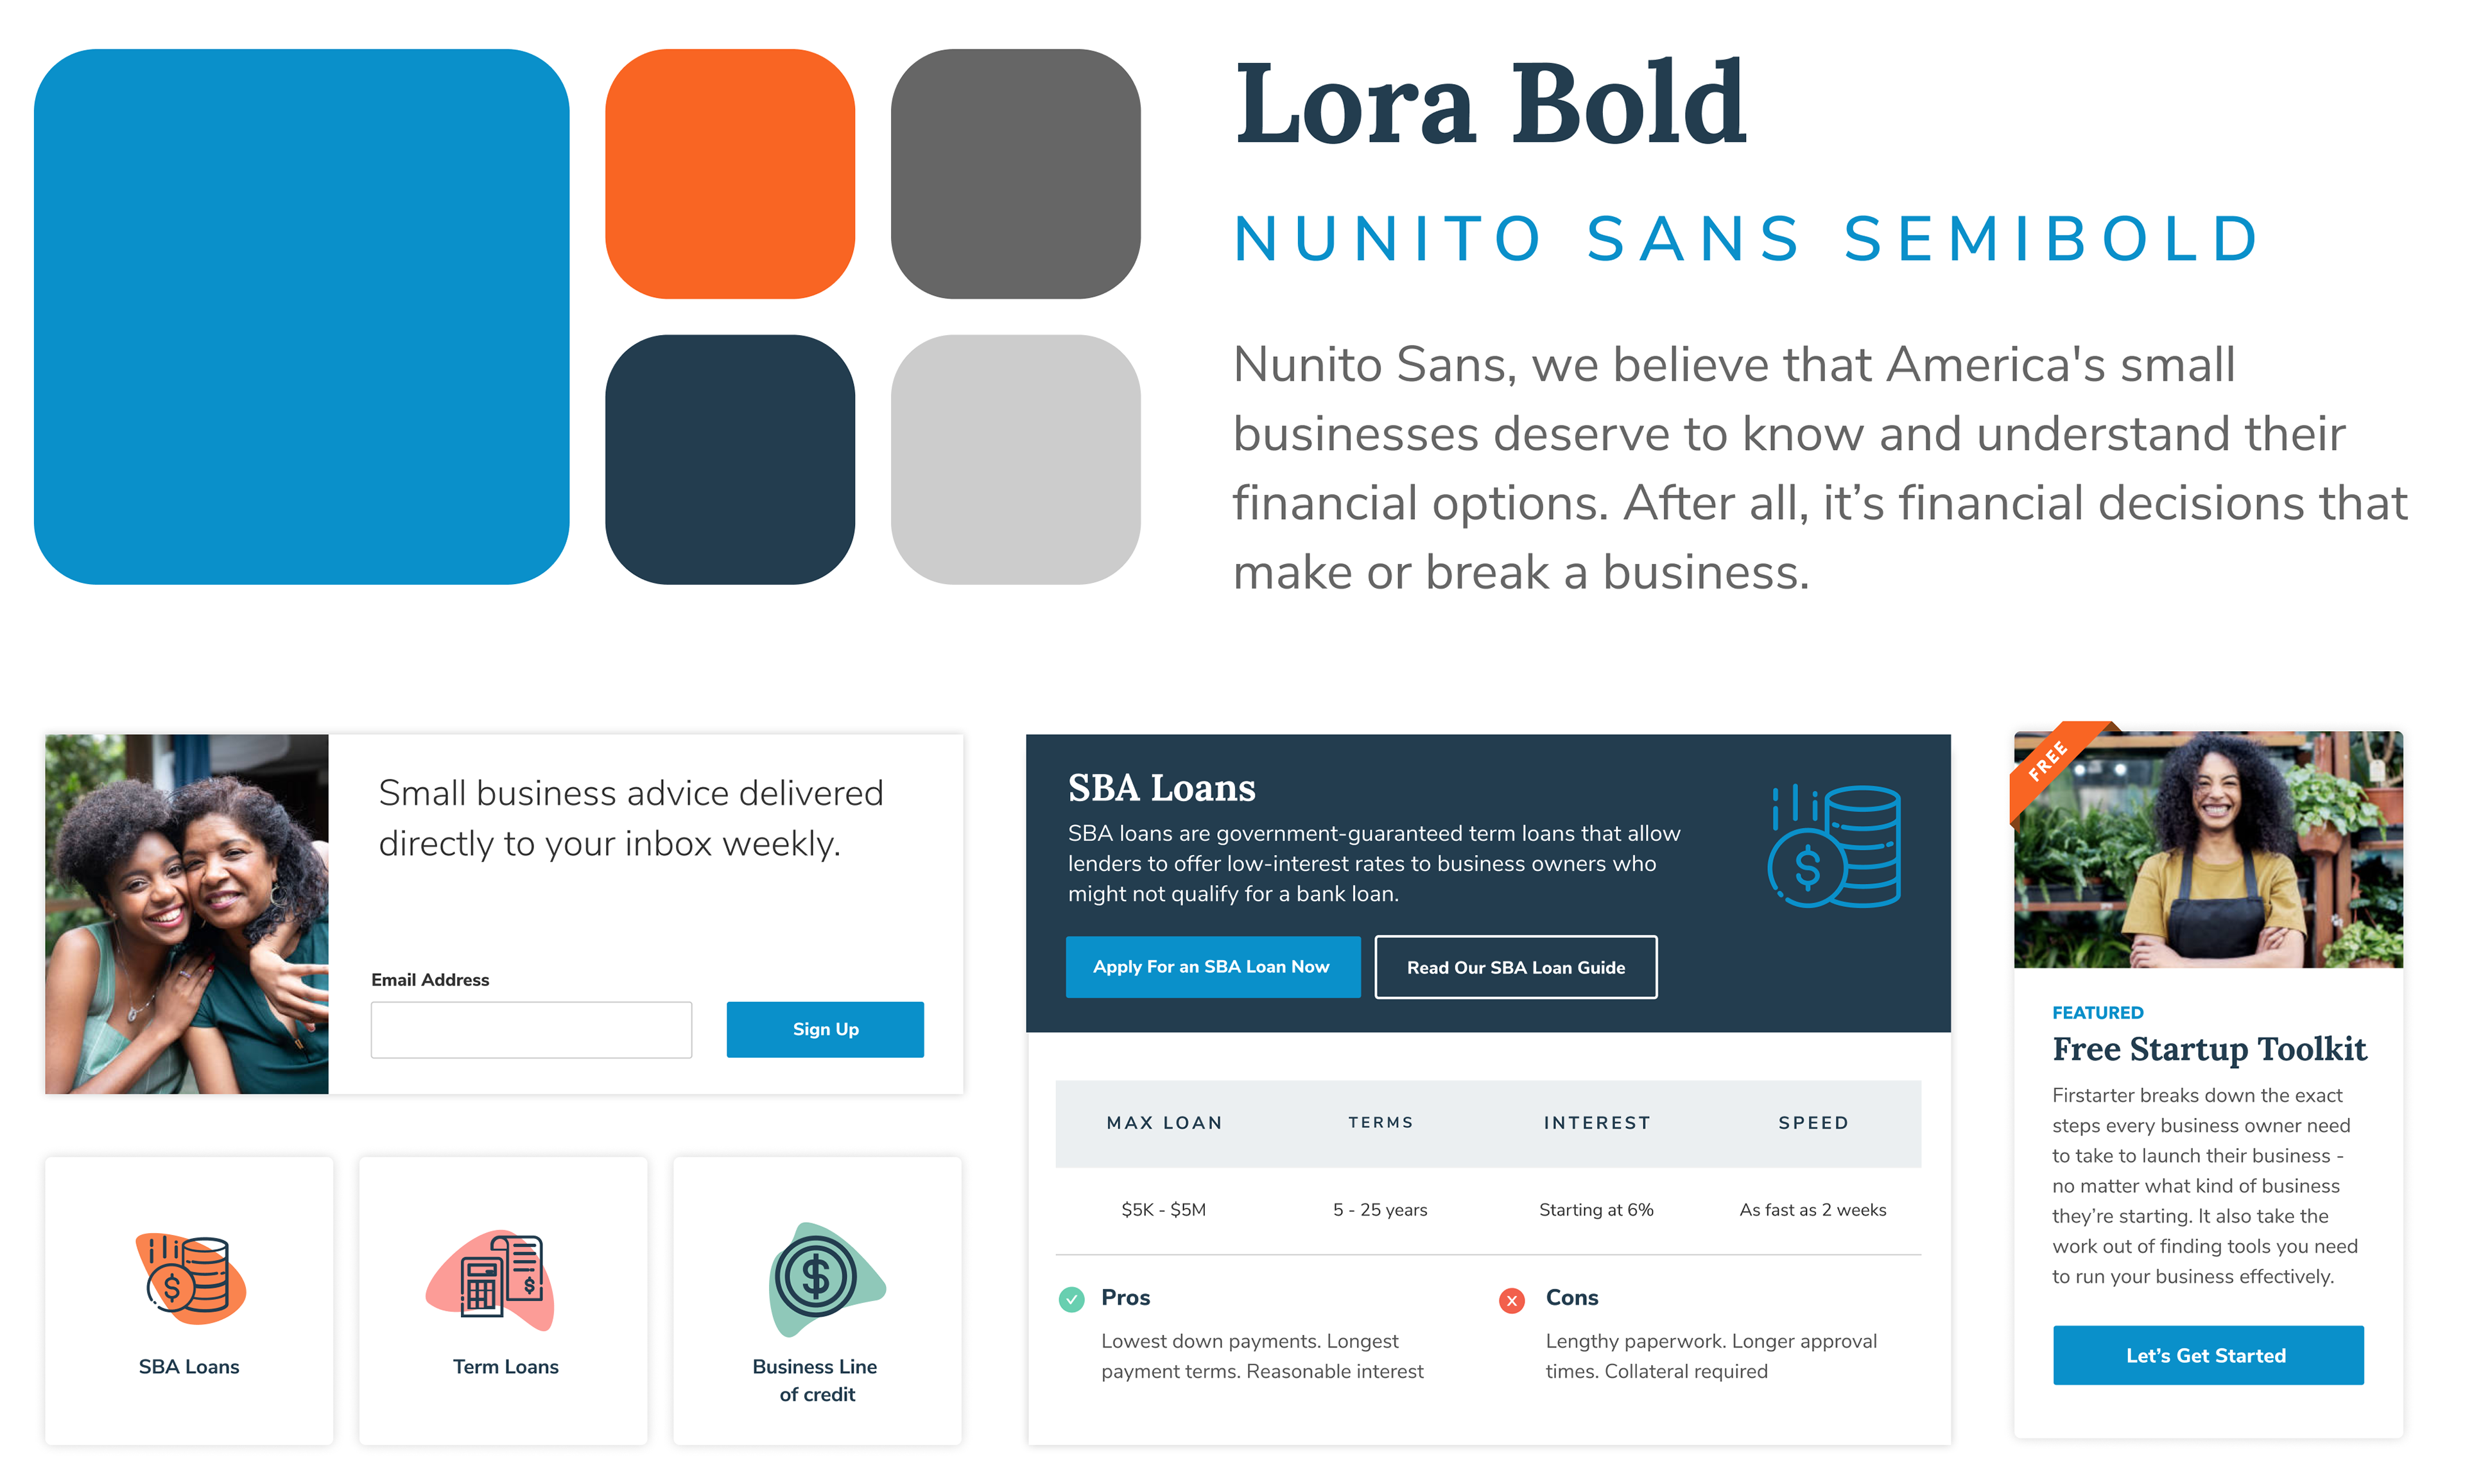Viewport: 2465px width, 1484px height.
Task: Click the Email Address input field
Action: coord(531,1029)
